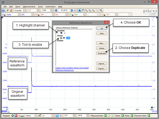Open the Edit menu
The width and height of the screenshot is (159, 119).
click(11, 7)
